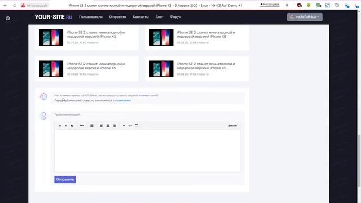Open the green shield browser extension
The height and width of the screenshot is (203, 361).
pos(318,5)
